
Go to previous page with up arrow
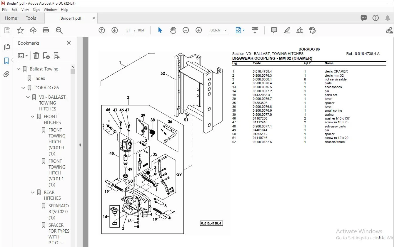tap(102, 30)
